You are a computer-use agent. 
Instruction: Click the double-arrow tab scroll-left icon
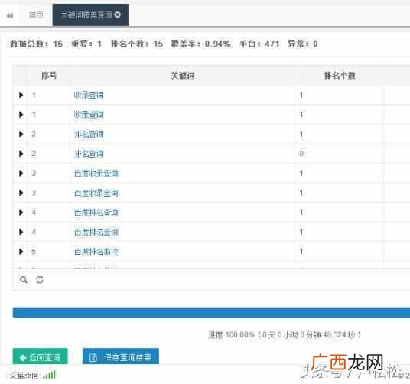click(x=10, y=16)
